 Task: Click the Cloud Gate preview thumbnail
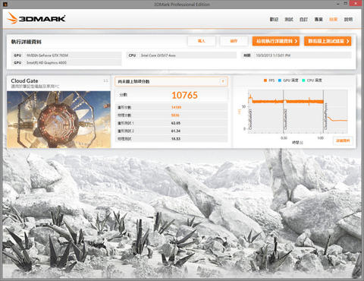click(58, 119)
